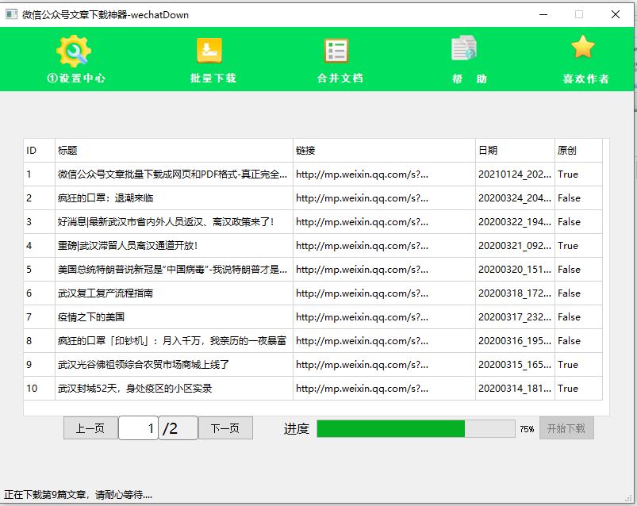Screen dimensions: 637x506
Task: Click the date cell 20200315_165...
Action: click(x=515, y=364)
